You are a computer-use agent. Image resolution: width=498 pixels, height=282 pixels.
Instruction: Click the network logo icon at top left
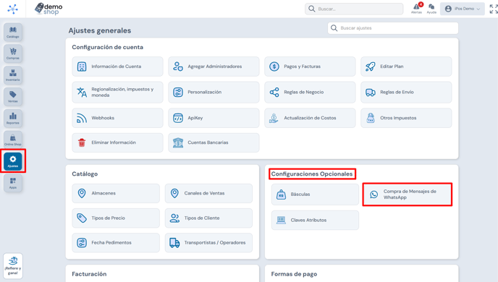coord(13,9)
